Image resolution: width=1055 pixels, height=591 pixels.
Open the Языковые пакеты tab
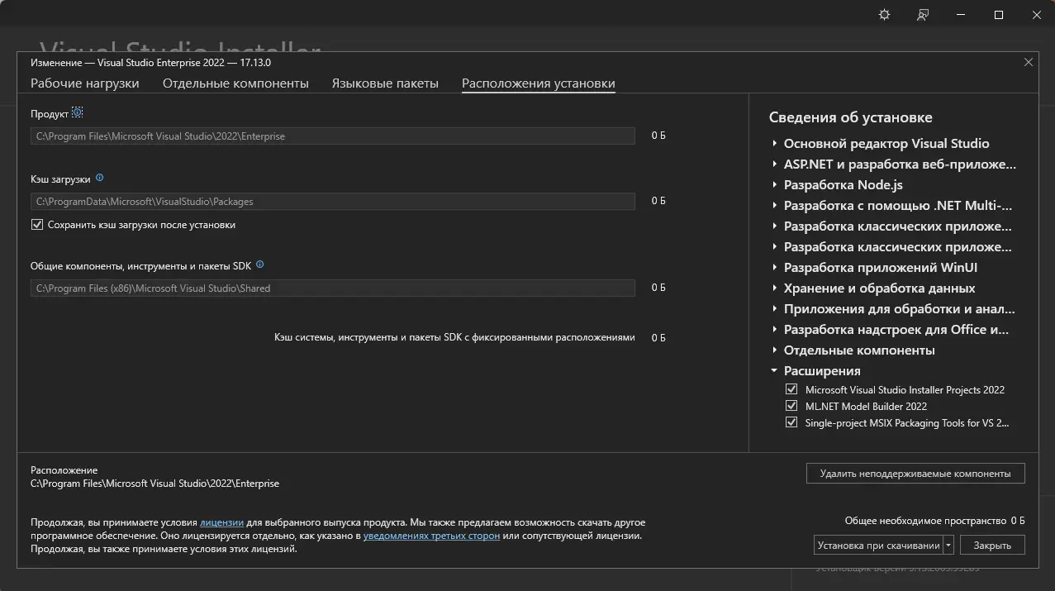coord(385,83)
